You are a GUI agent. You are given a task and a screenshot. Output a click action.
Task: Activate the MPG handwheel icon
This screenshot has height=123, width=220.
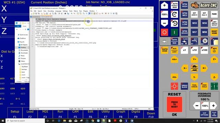tap(214, 50)
